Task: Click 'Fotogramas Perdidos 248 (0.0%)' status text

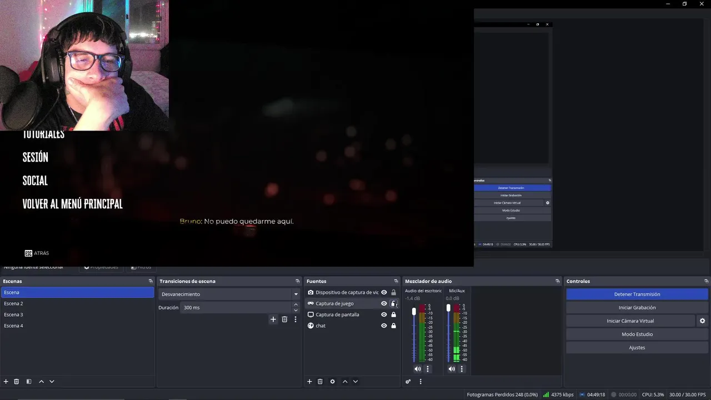Action: 502,394
